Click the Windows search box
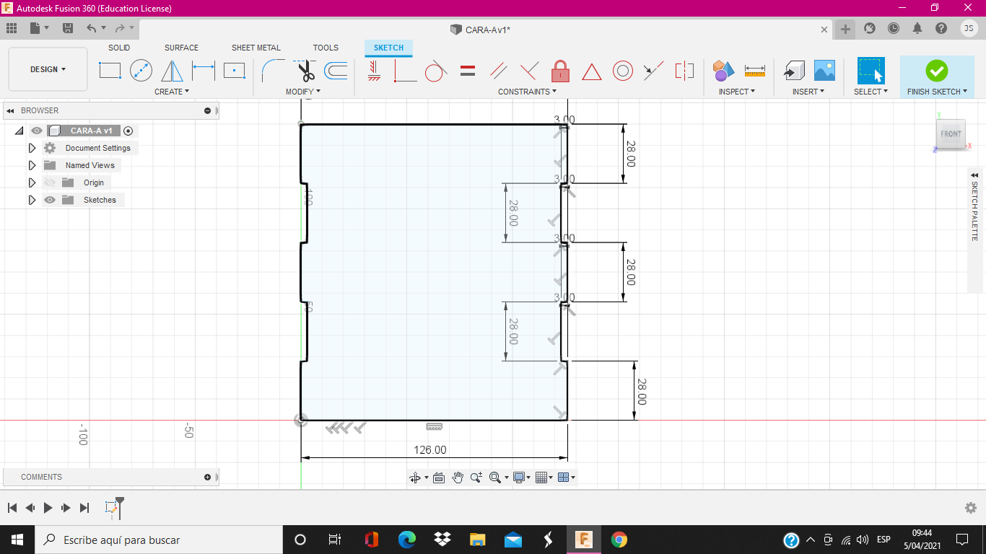 pyautogui.click(x=159, y=540)
